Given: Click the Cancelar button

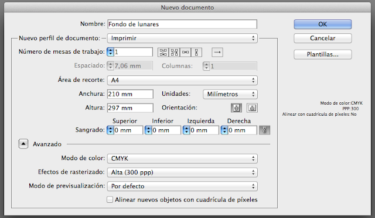Looking at the screenshot, I should 323,38.
